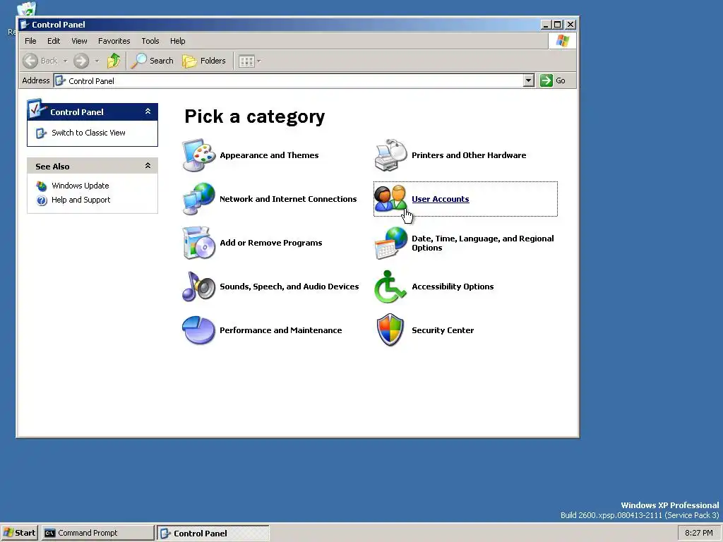Open the Security Center shield icon
This screenshot has height=542, width=723.
(390, 330)
